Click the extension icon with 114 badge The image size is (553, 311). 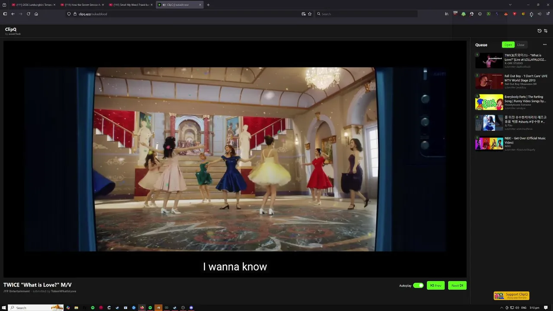[455, 13]
